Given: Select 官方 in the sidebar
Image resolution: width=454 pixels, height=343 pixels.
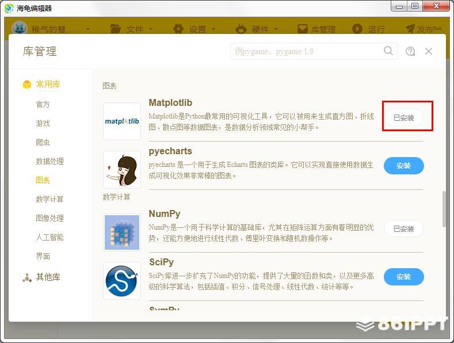Looking at the screenshot, I should (x=43, y=104).
